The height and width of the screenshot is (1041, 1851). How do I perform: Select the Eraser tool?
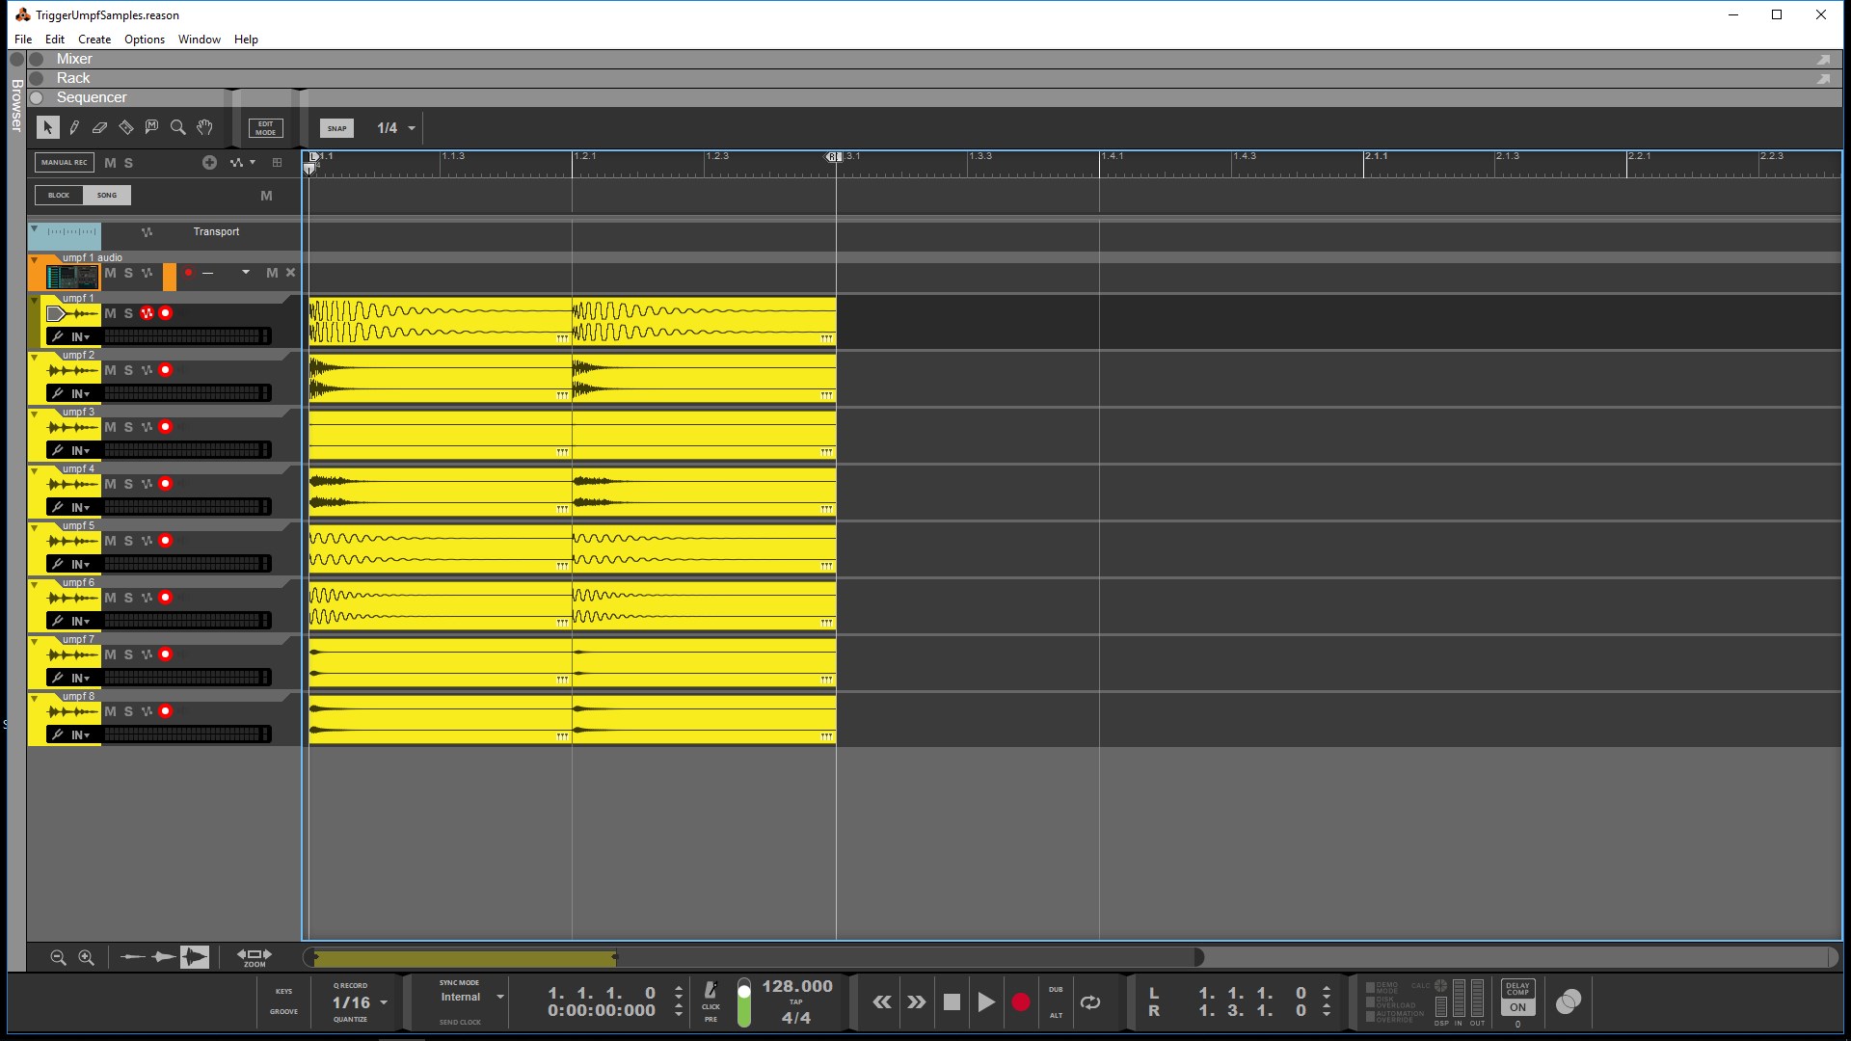coord(99,127)
